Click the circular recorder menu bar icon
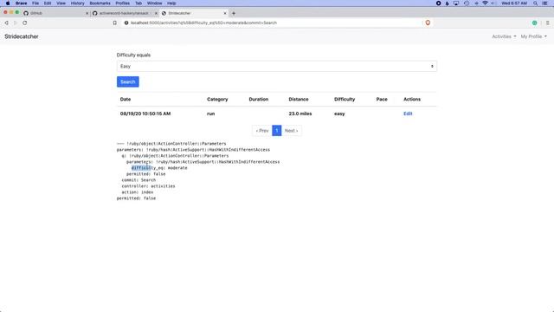This screenshot has width=554, height=312. (x=439, y=3)
